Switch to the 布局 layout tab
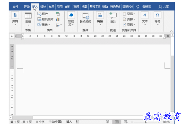The height and width of the screenshot is (127, 184). [x=51, y=7]
